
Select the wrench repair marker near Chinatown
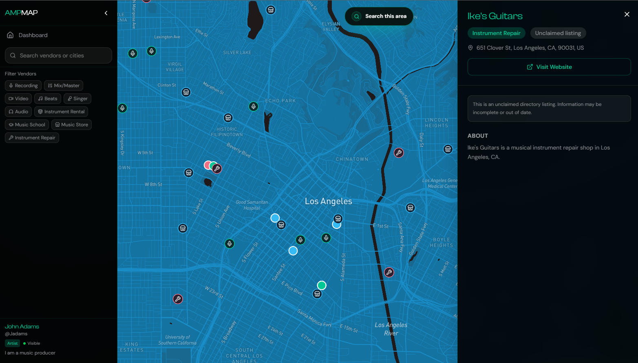point(399,153)
